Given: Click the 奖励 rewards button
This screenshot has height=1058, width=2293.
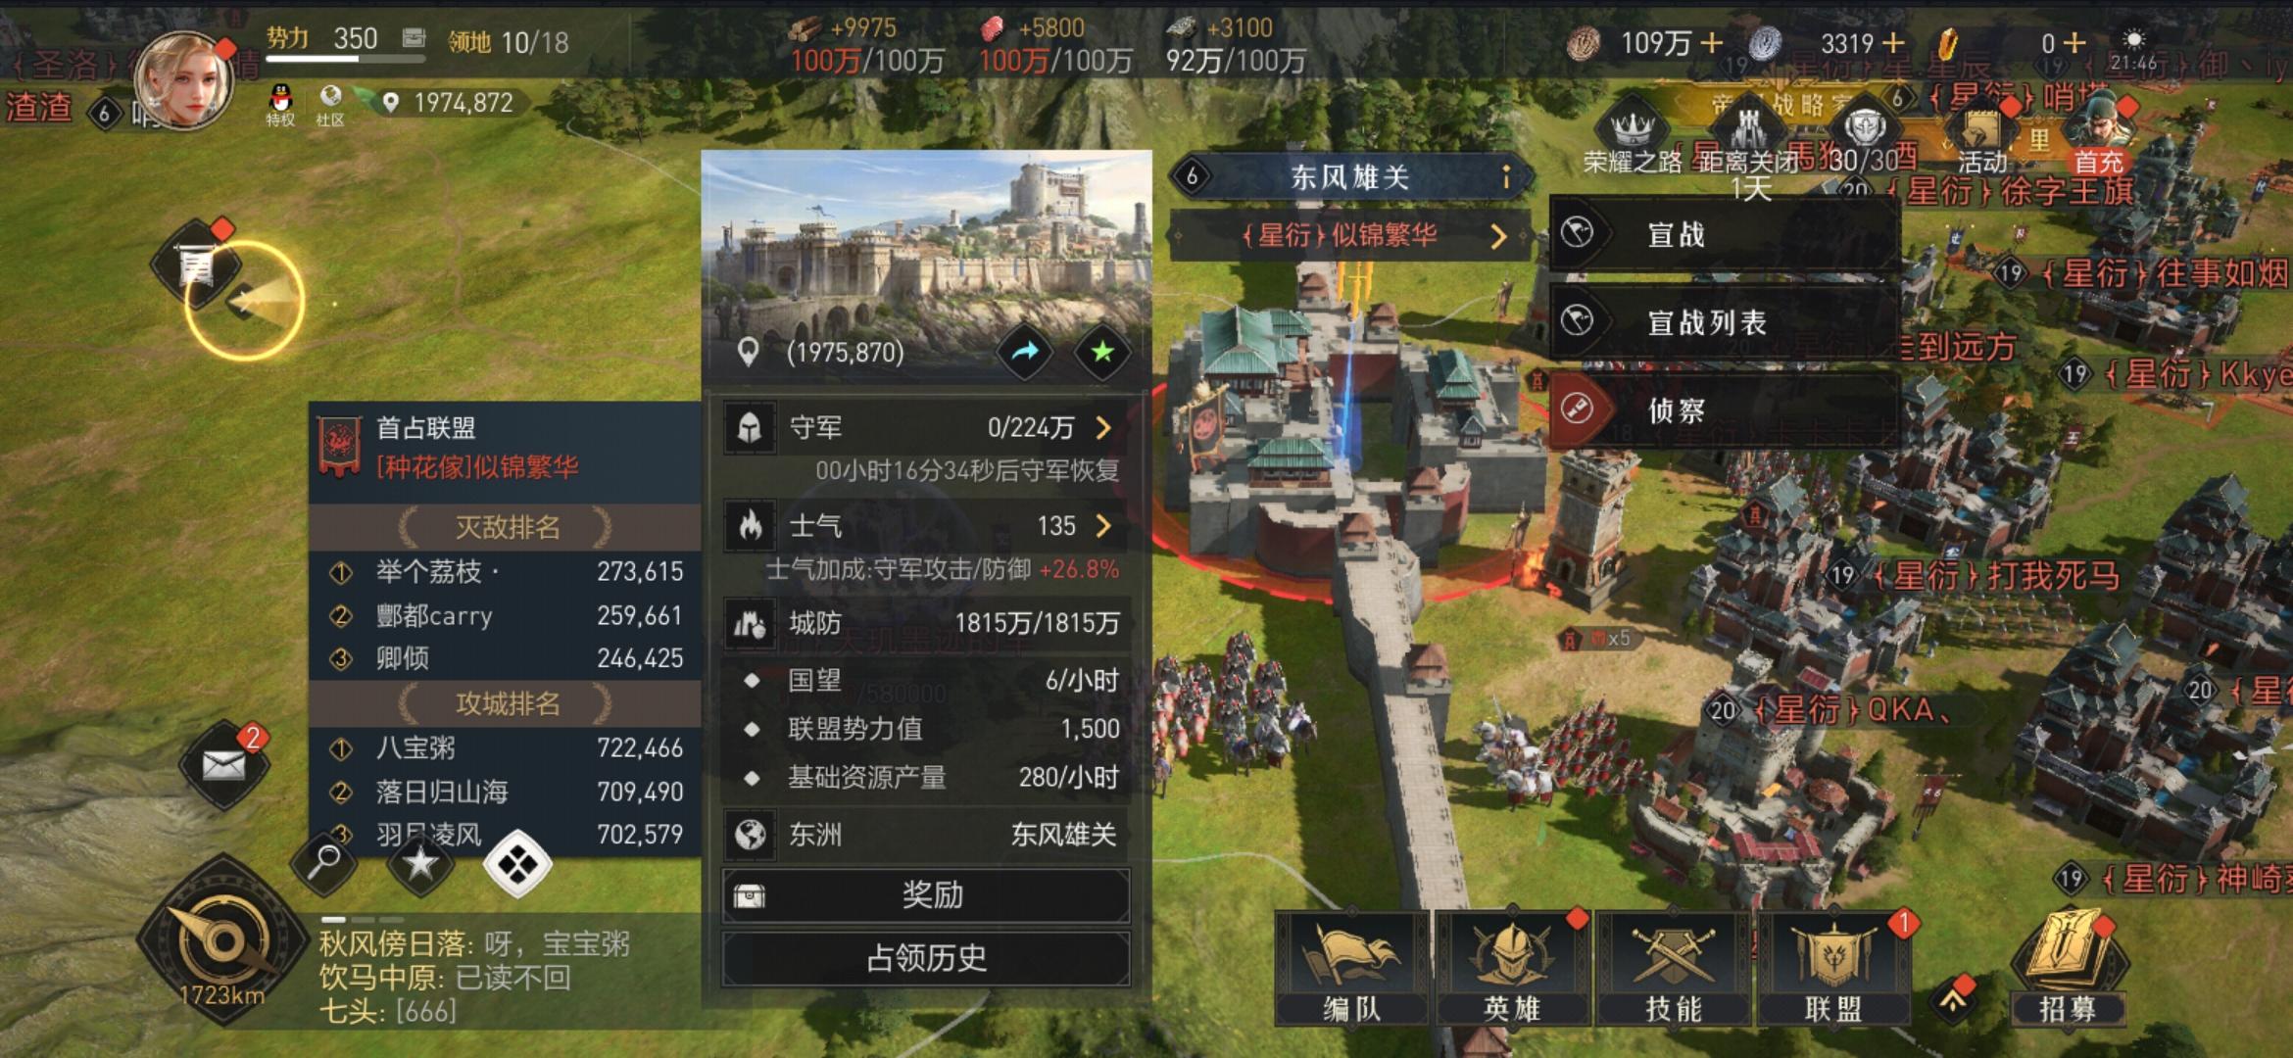Looking at the screenshot, I should pos(926,895).
